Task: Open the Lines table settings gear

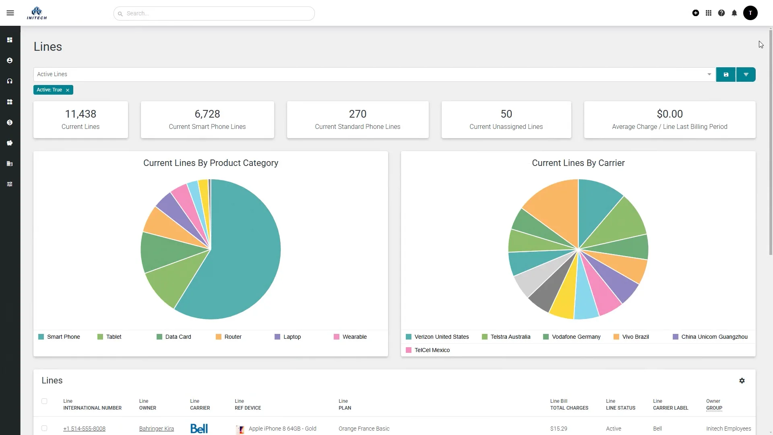Action: click(x=742, y=381)
